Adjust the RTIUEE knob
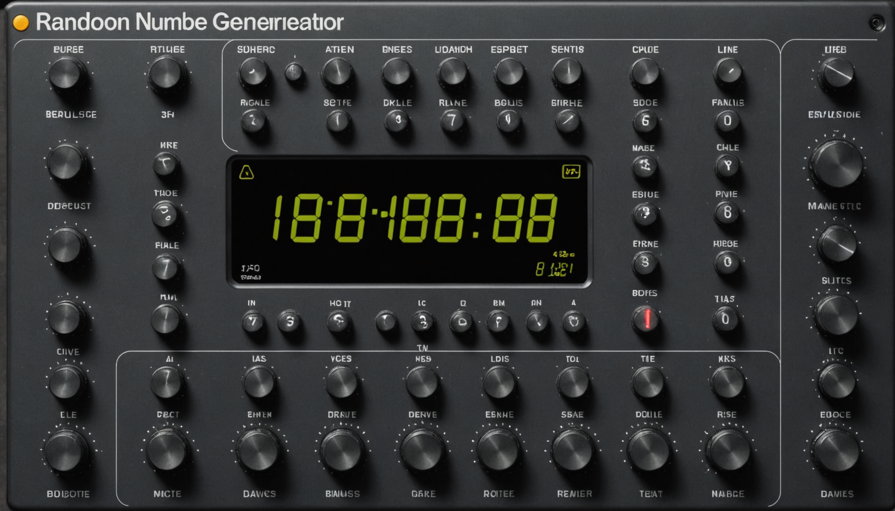This screenshot has height=511, width=895. 166,73
